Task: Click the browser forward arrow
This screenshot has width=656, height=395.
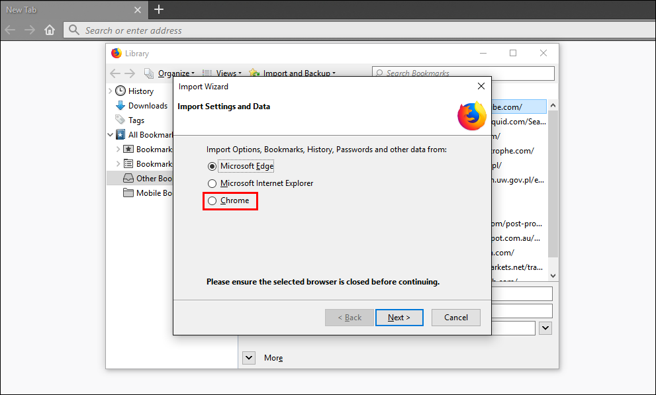Action: [x=30, y=30]
